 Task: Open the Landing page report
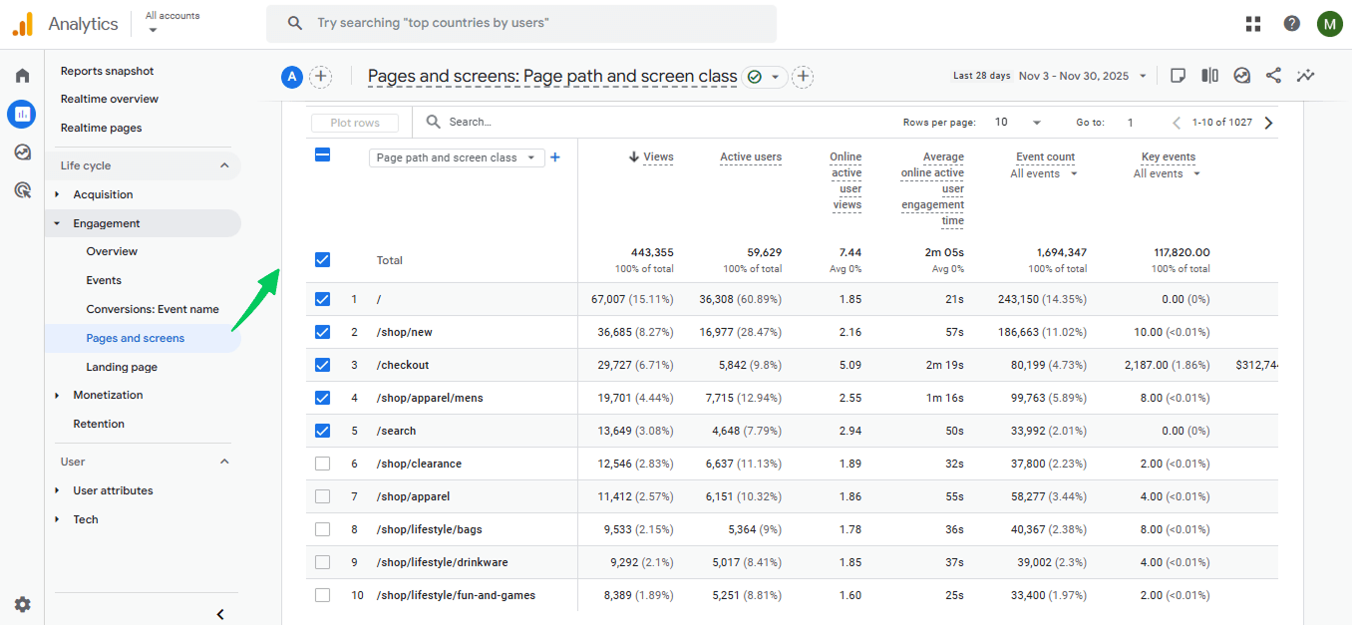(122, 367)
